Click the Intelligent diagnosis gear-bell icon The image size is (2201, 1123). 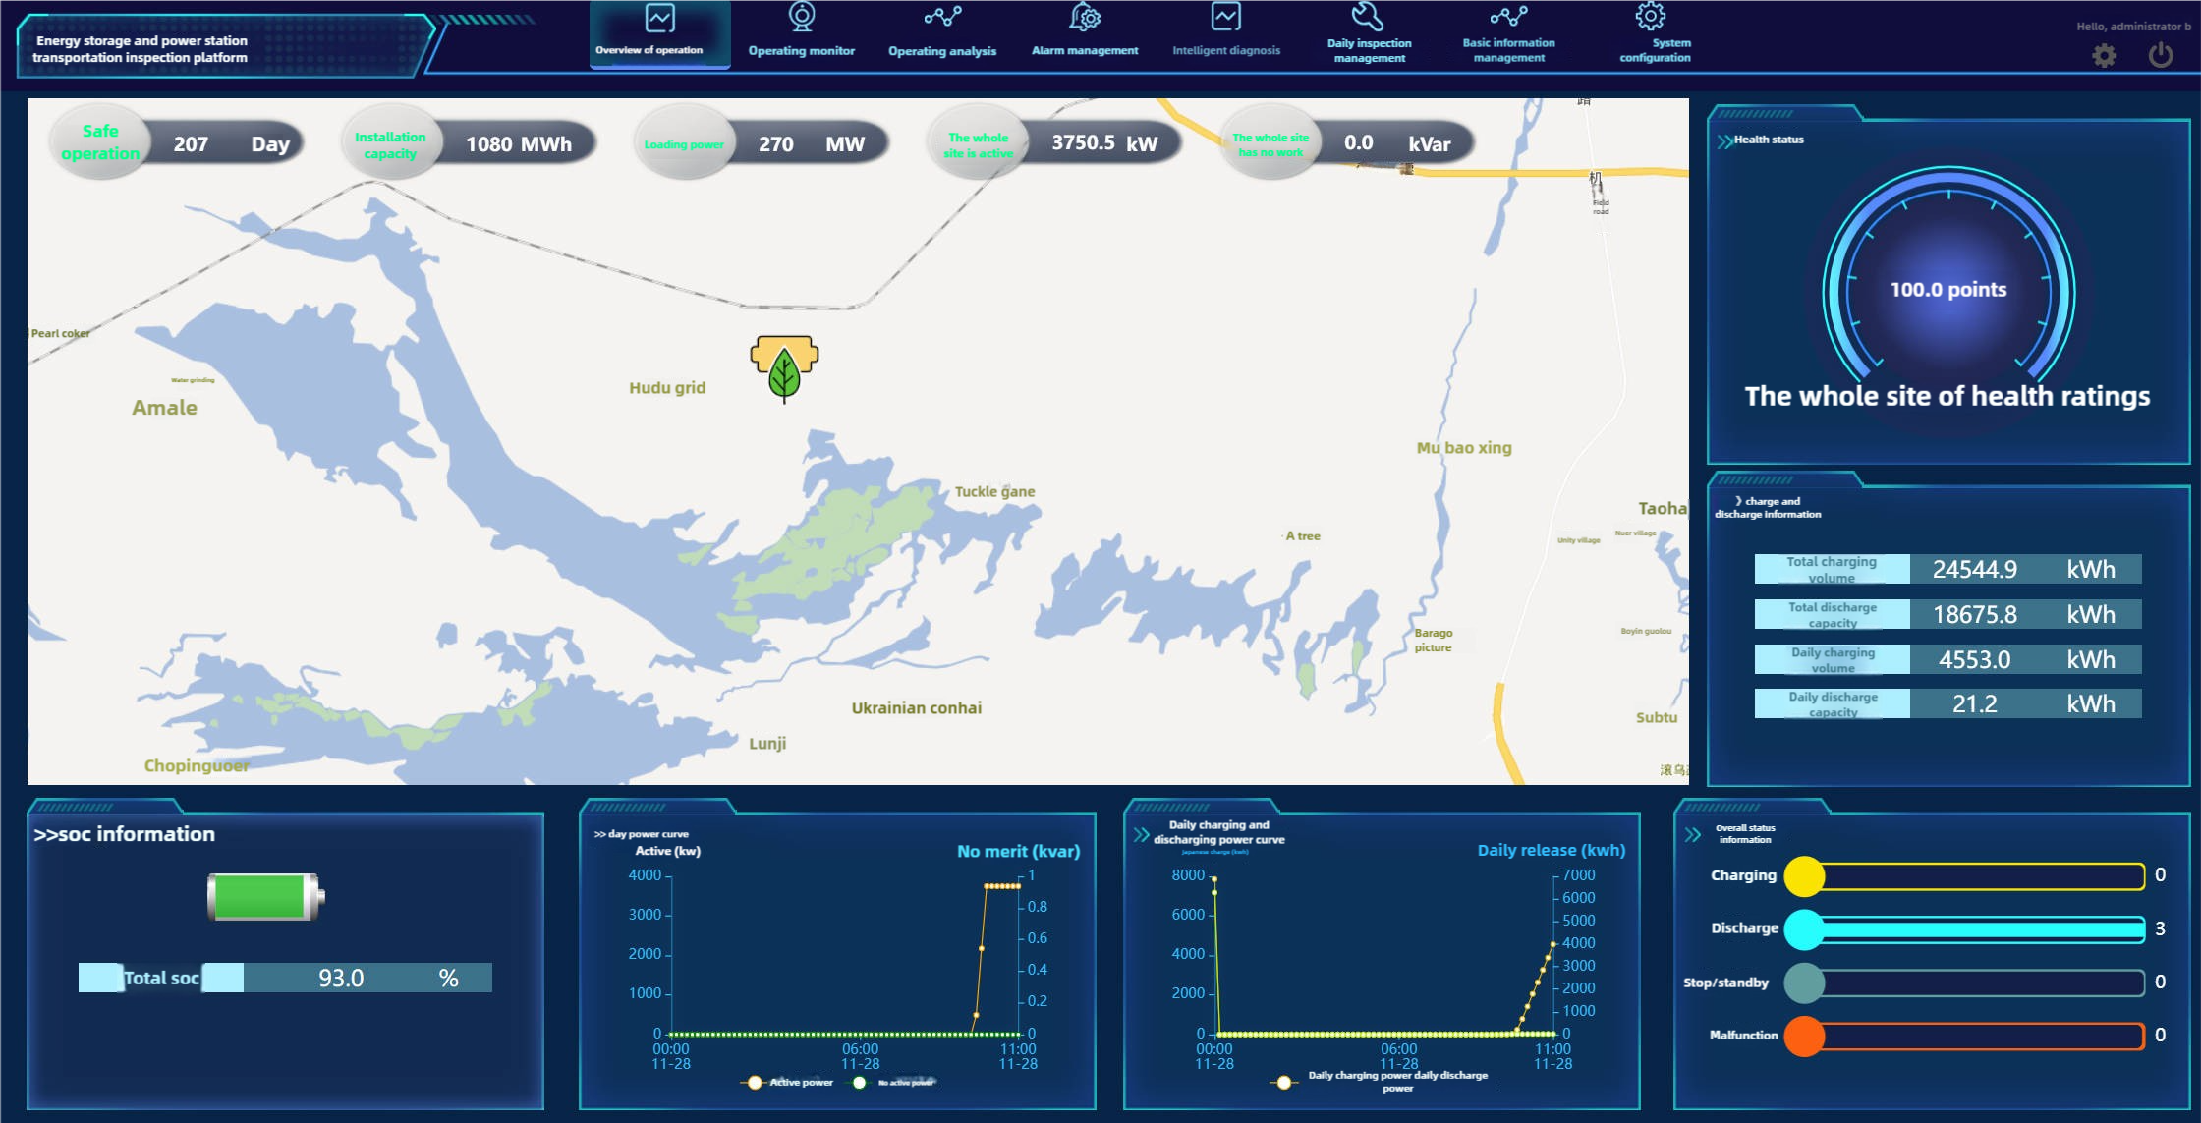click(1226, 16)
